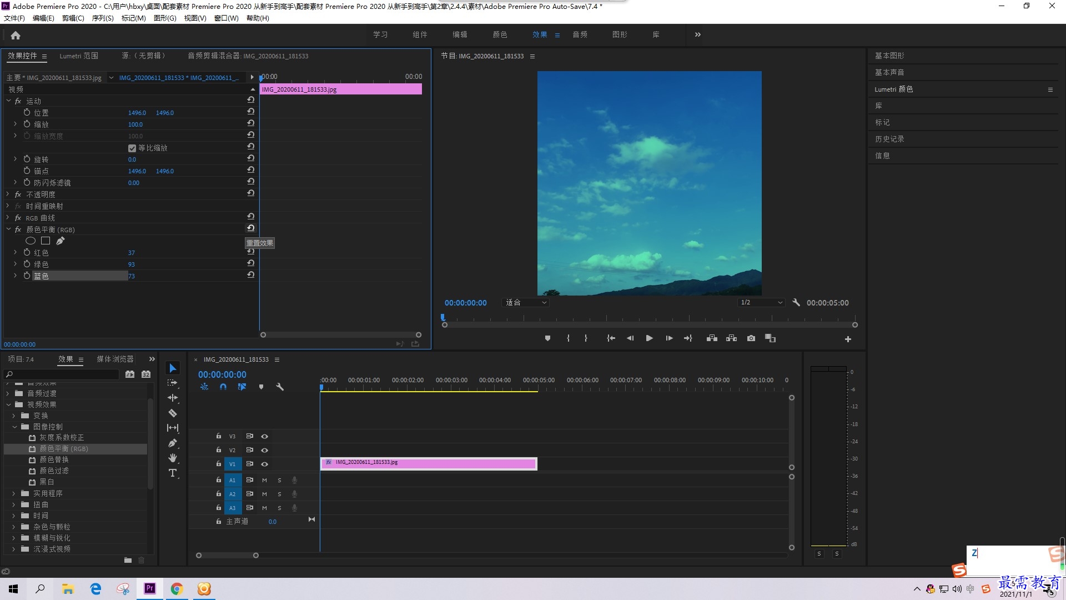Toggle lock on track V1
This screenshot has width=1066, height=600.
pos(219,463)
